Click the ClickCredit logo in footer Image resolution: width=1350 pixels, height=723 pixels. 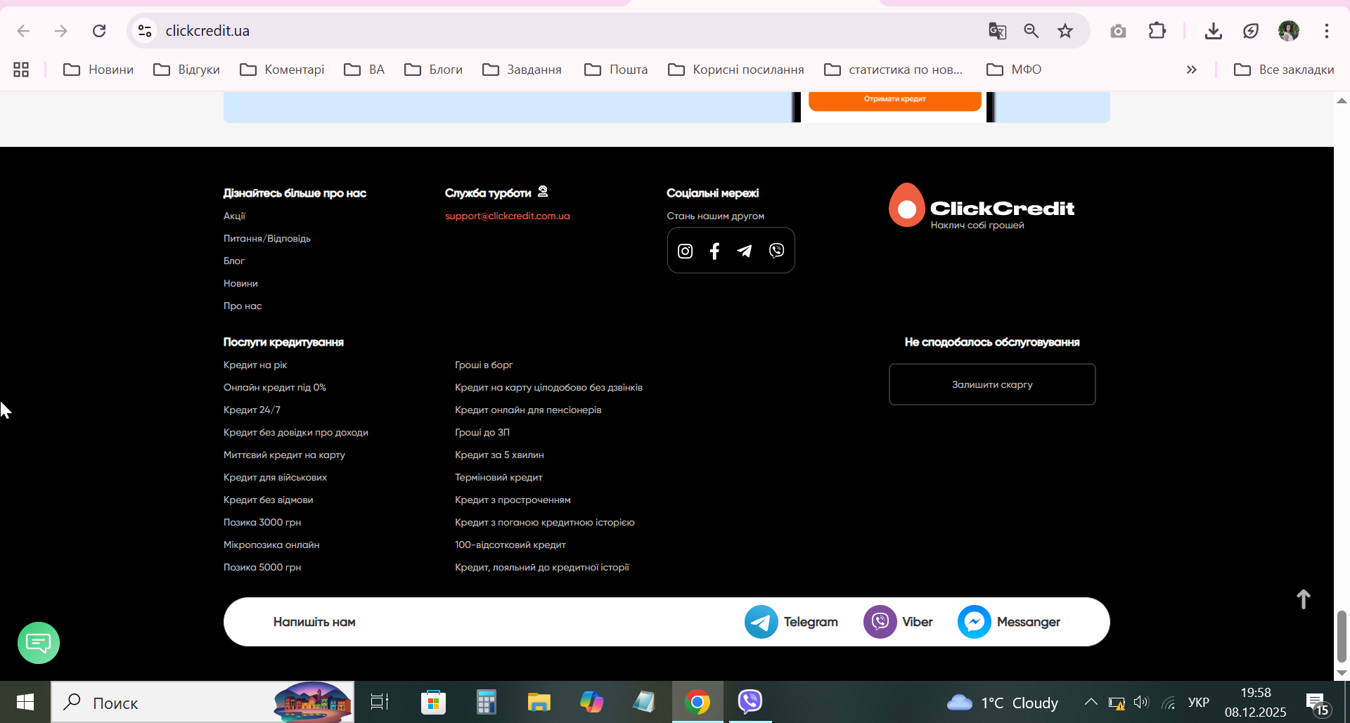click(x=982, y=205)
